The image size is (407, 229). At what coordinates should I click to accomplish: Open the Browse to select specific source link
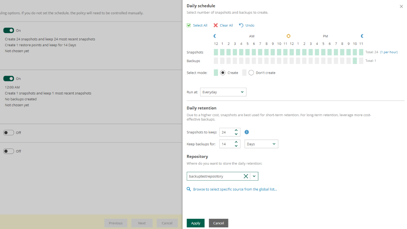235,189
